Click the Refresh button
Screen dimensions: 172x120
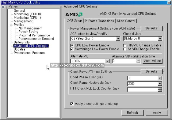(132, 113)
